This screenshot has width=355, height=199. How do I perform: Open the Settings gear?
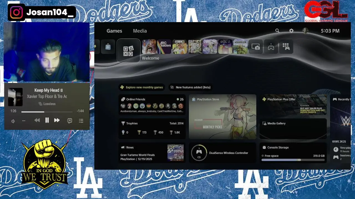(291, 31)
